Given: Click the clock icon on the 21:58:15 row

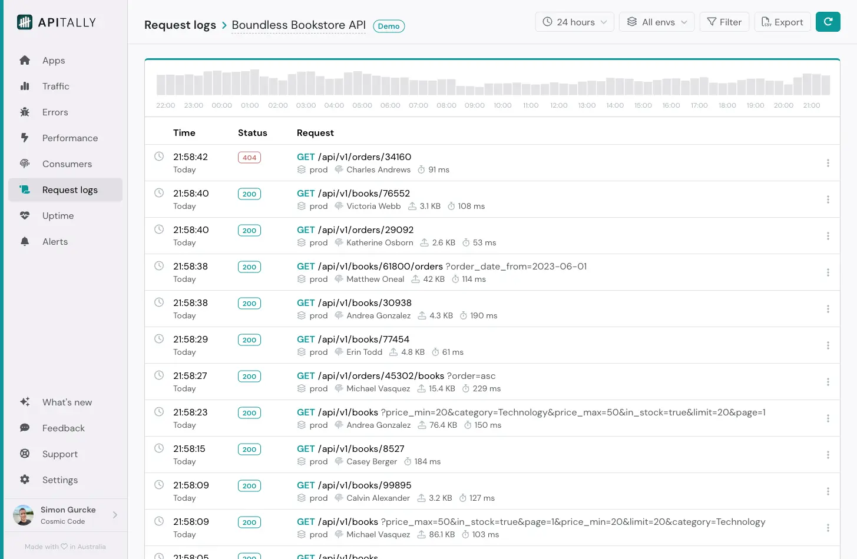Looking at the screenshot, I should click(159, 448).
